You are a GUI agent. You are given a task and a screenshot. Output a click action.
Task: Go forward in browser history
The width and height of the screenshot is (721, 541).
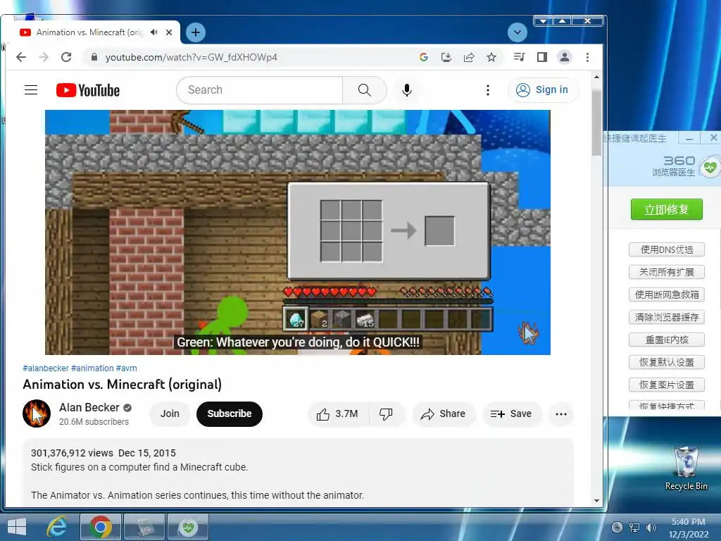tap(44, 57)
